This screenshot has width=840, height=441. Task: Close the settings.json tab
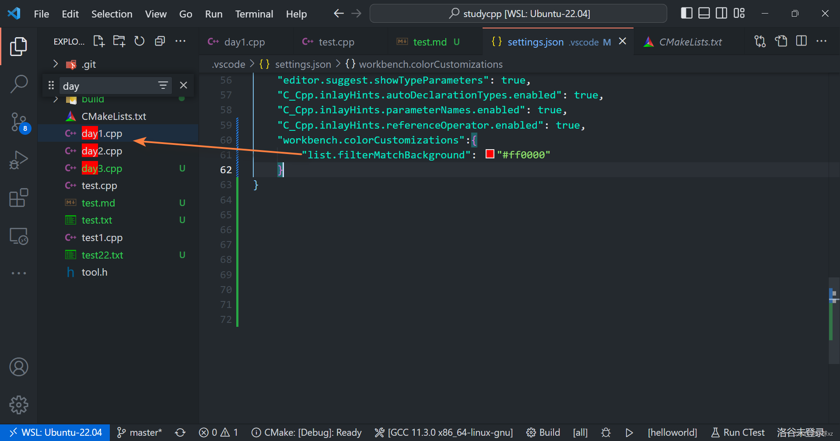click(623, 41)
